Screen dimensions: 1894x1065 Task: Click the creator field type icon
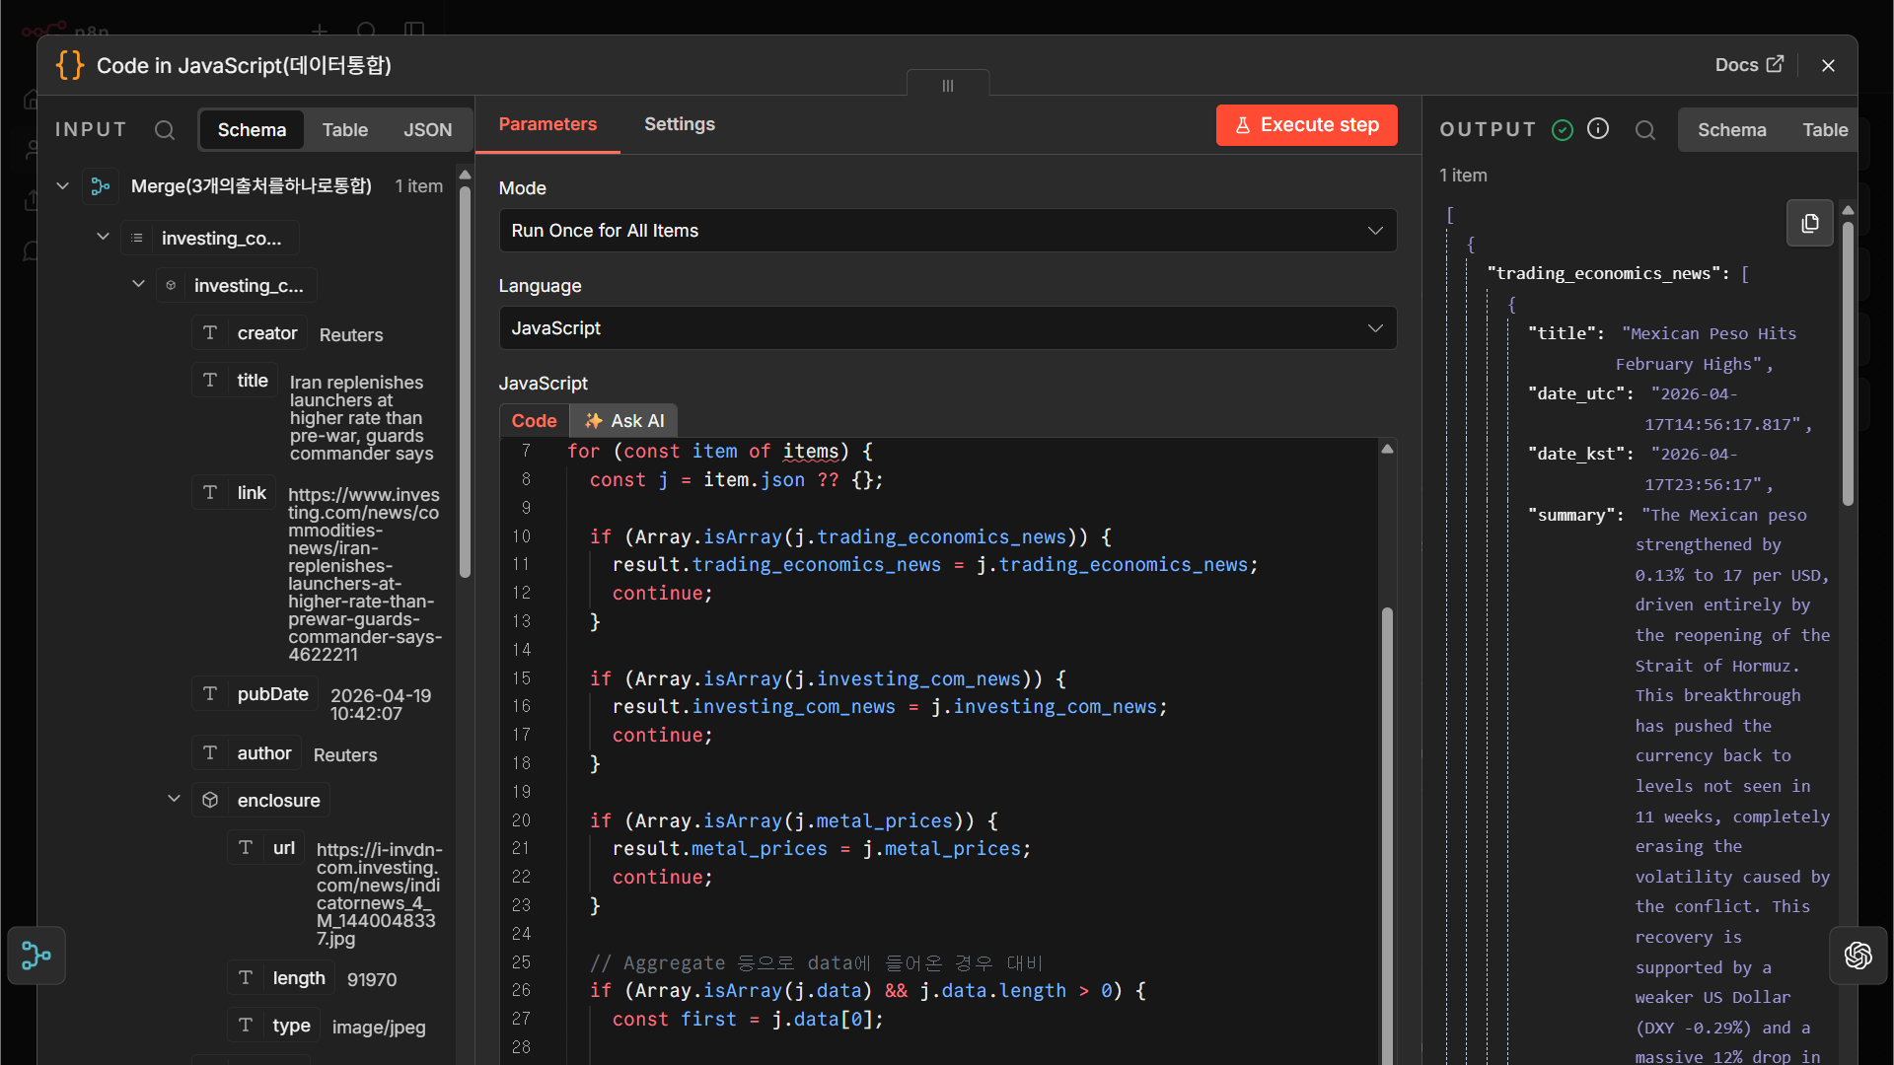click(x=210, y=333)
